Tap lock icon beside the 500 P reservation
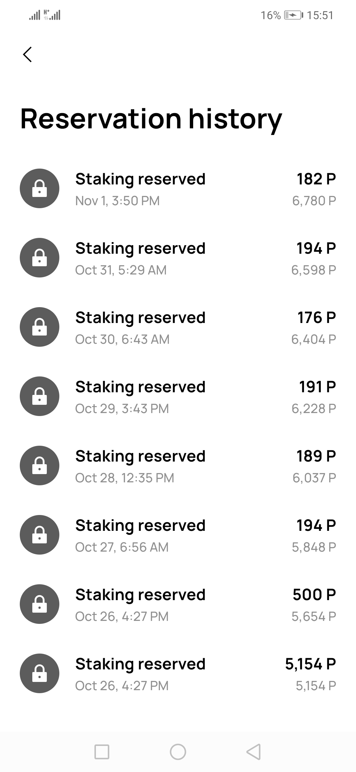 coord(40,604)
